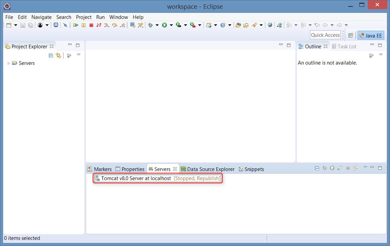Expand the Servers folder in Project Explorer
390x246 pixels.
[8, 63]
